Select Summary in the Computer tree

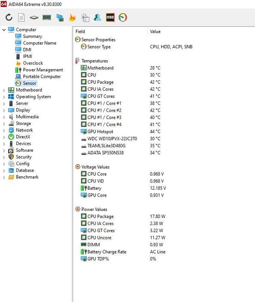(x=32, y=36)
